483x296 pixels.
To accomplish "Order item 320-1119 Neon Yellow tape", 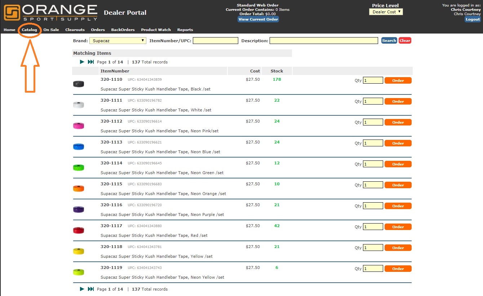I will [398, 269].
